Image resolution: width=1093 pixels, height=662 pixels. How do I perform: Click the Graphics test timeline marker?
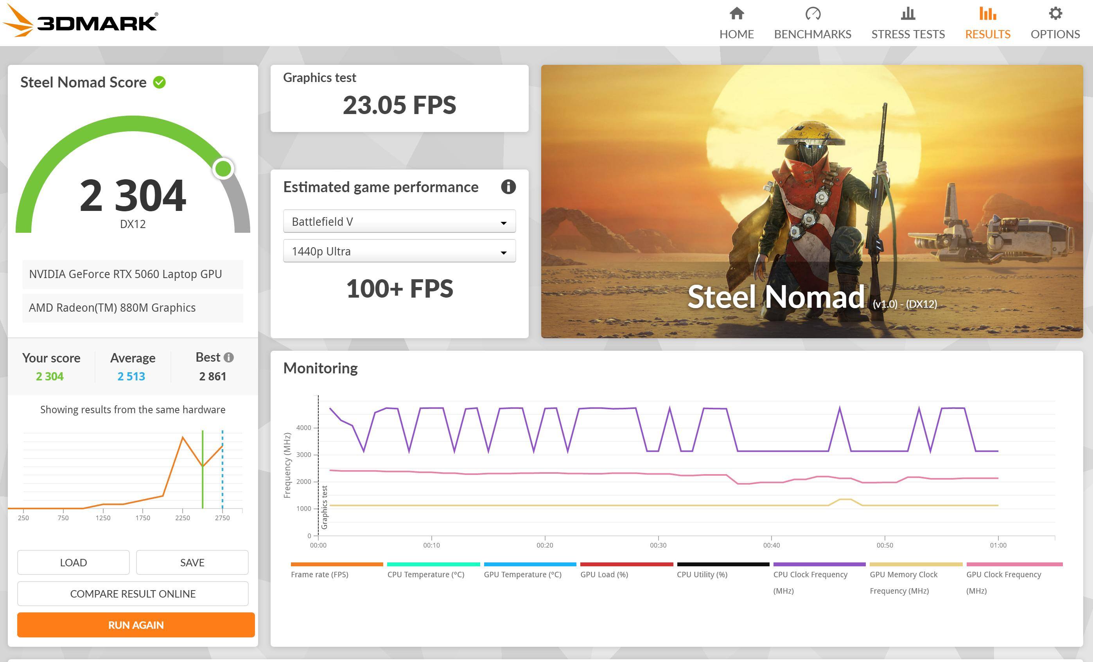click(x=324, y=507)
